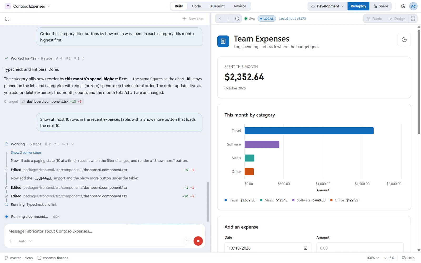
Task: Click the Team Expenses app logo
Action: pos(223,41)
